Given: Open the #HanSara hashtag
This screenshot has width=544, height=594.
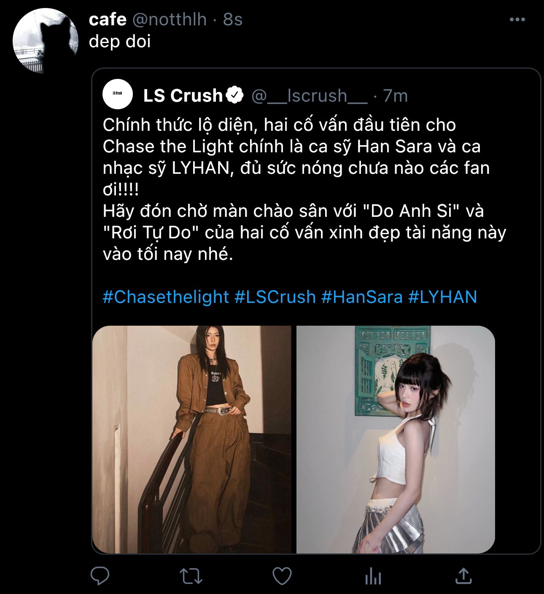Looking at the screenshot, I should [x=362, y=297].
